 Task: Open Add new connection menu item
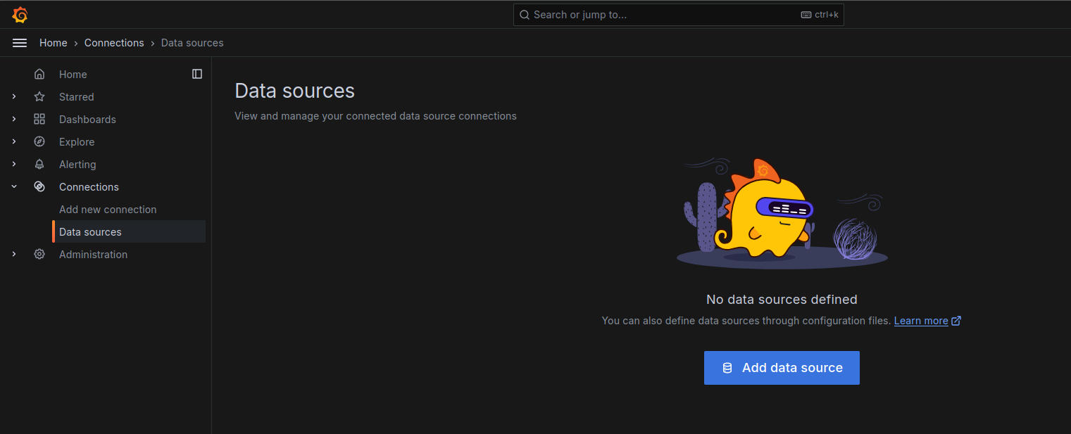[x=108, y=210]
